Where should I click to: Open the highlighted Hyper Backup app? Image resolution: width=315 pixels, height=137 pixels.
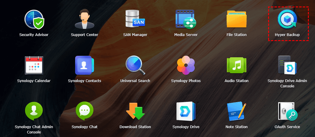point(287,19)
